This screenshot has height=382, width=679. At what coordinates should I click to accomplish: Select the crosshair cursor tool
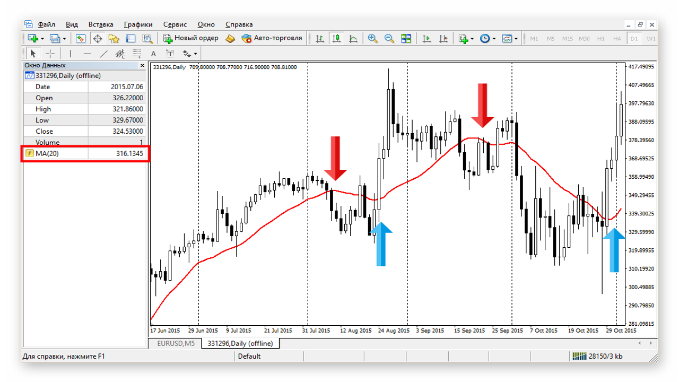click(x=50, y=54)
